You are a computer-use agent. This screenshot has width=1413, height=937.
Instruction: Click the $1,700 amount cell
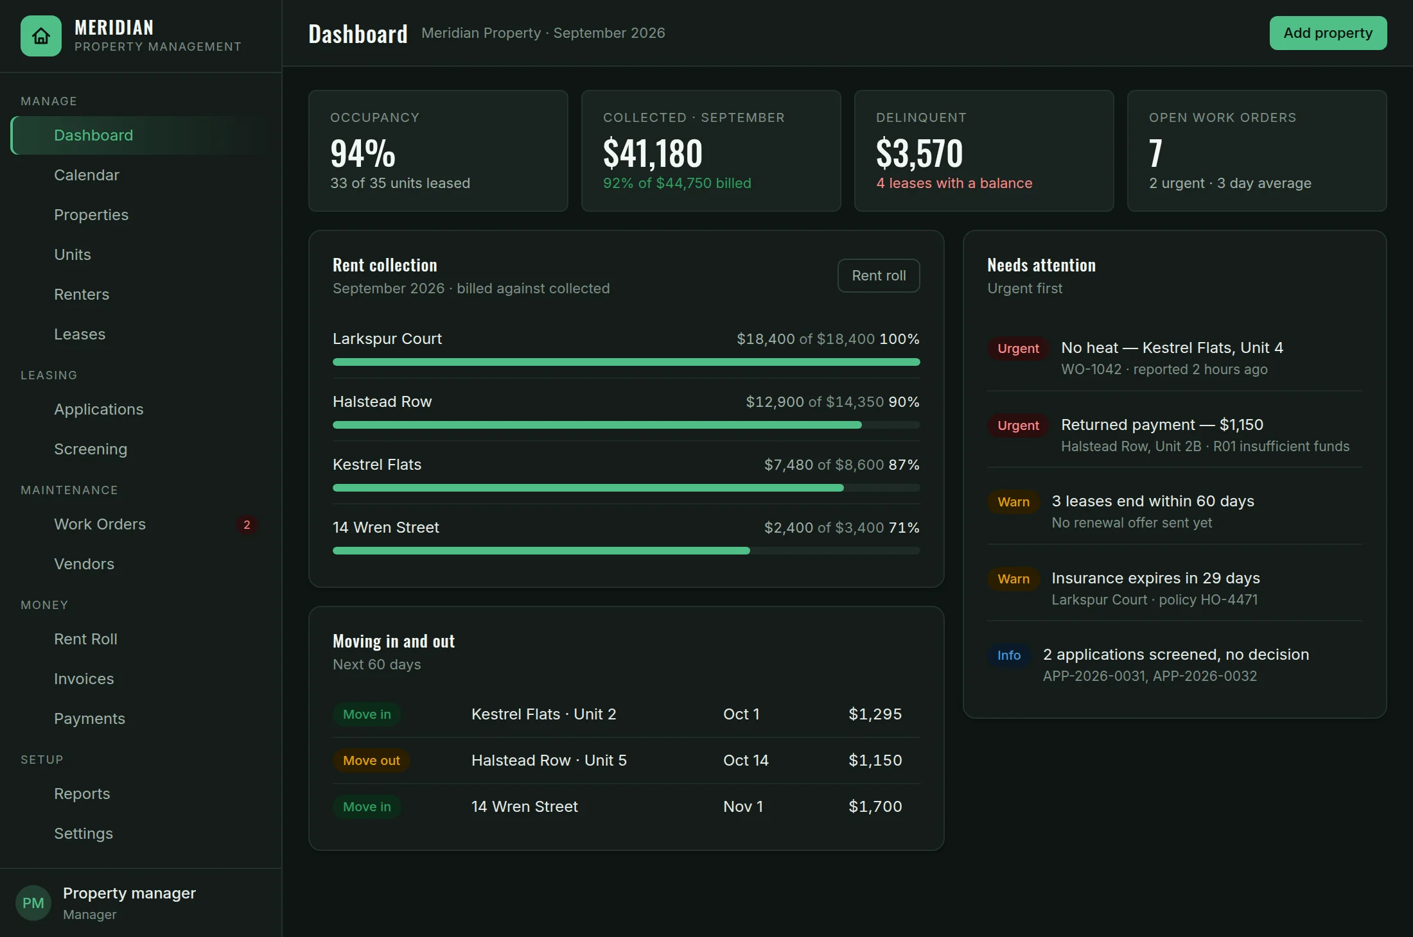pos(875,807)
